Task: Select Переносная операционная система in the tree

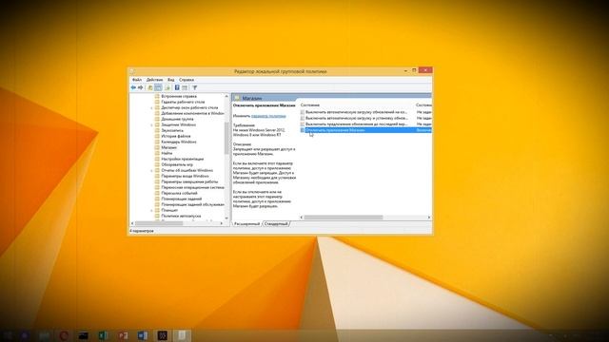Action: 192,187
